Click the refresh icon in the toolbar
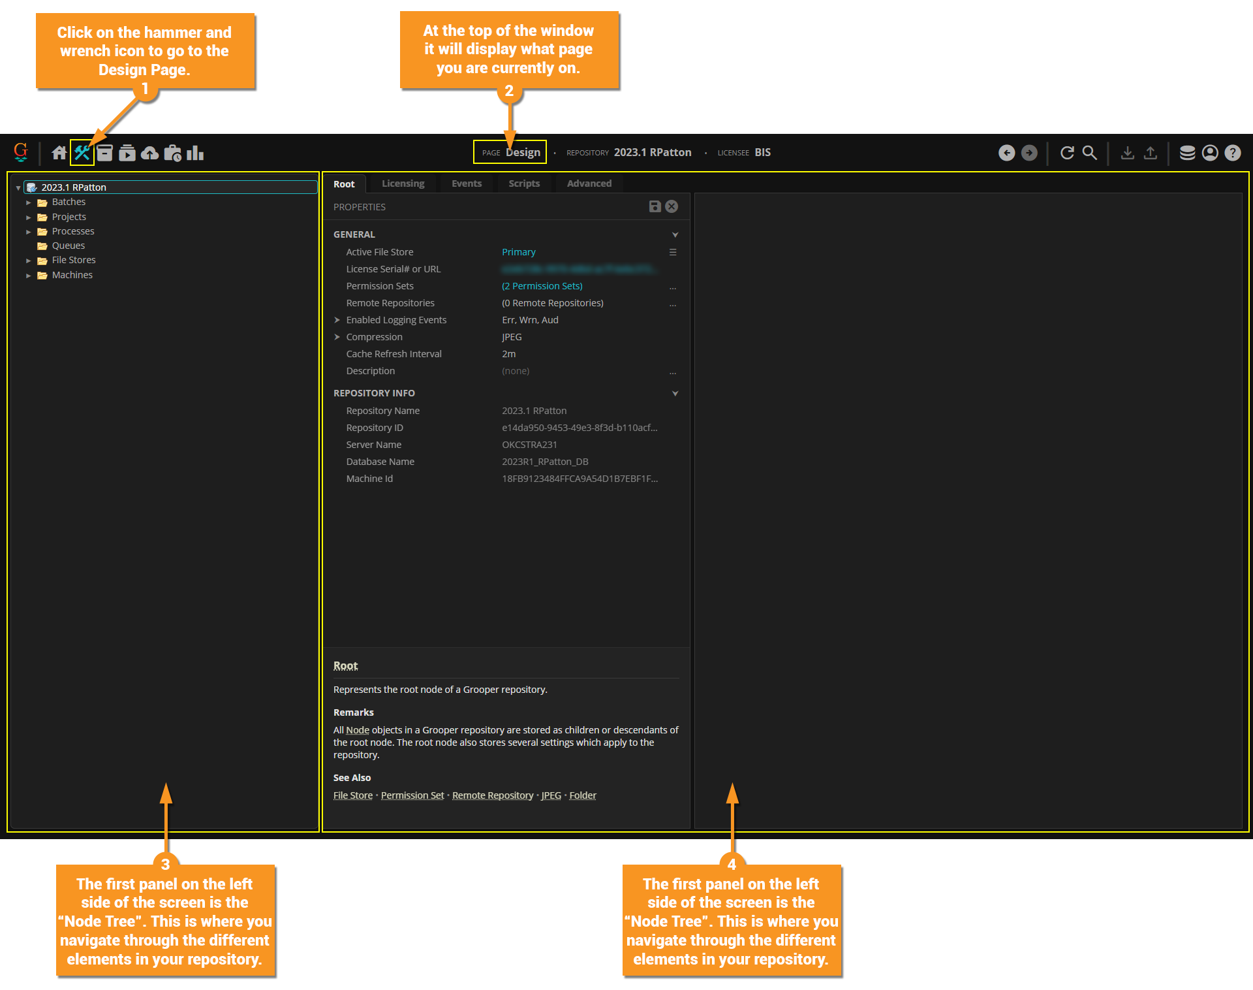 (1067, 153)
